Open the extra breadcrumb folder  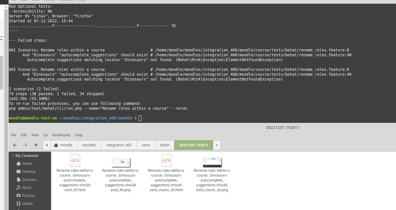[x=146, y=145]
